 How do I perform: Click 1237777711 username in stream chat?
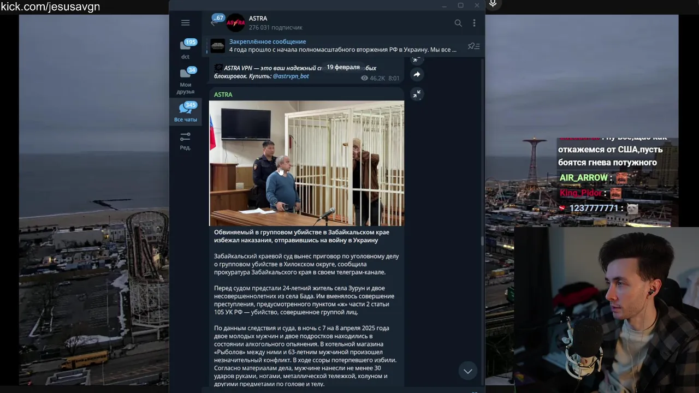point(594,209)
